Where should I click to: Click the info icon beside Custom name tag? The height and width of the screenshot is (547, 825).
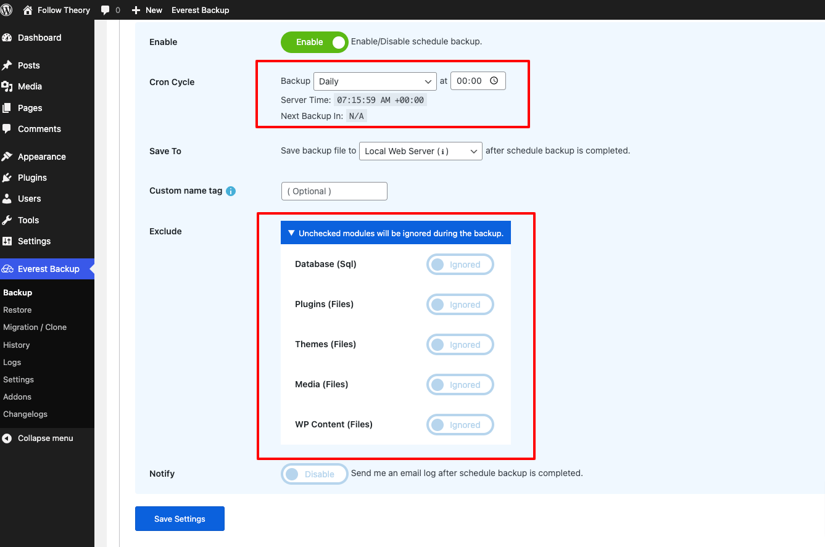click(x=231, y=191)
